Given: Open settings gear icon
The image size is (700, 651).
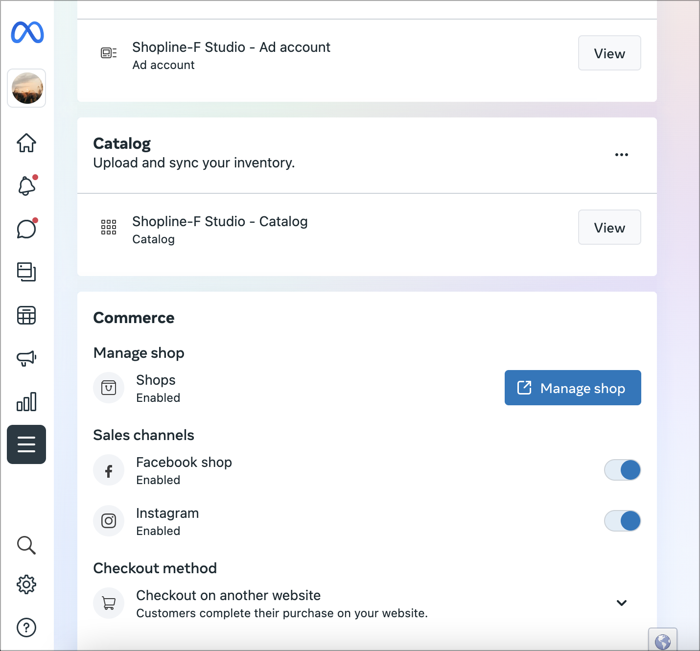Looking at the screenshot, I should [26, 584].
